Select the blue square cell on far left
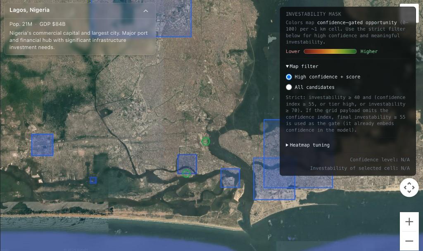423x251 pixels. [42, 145]
